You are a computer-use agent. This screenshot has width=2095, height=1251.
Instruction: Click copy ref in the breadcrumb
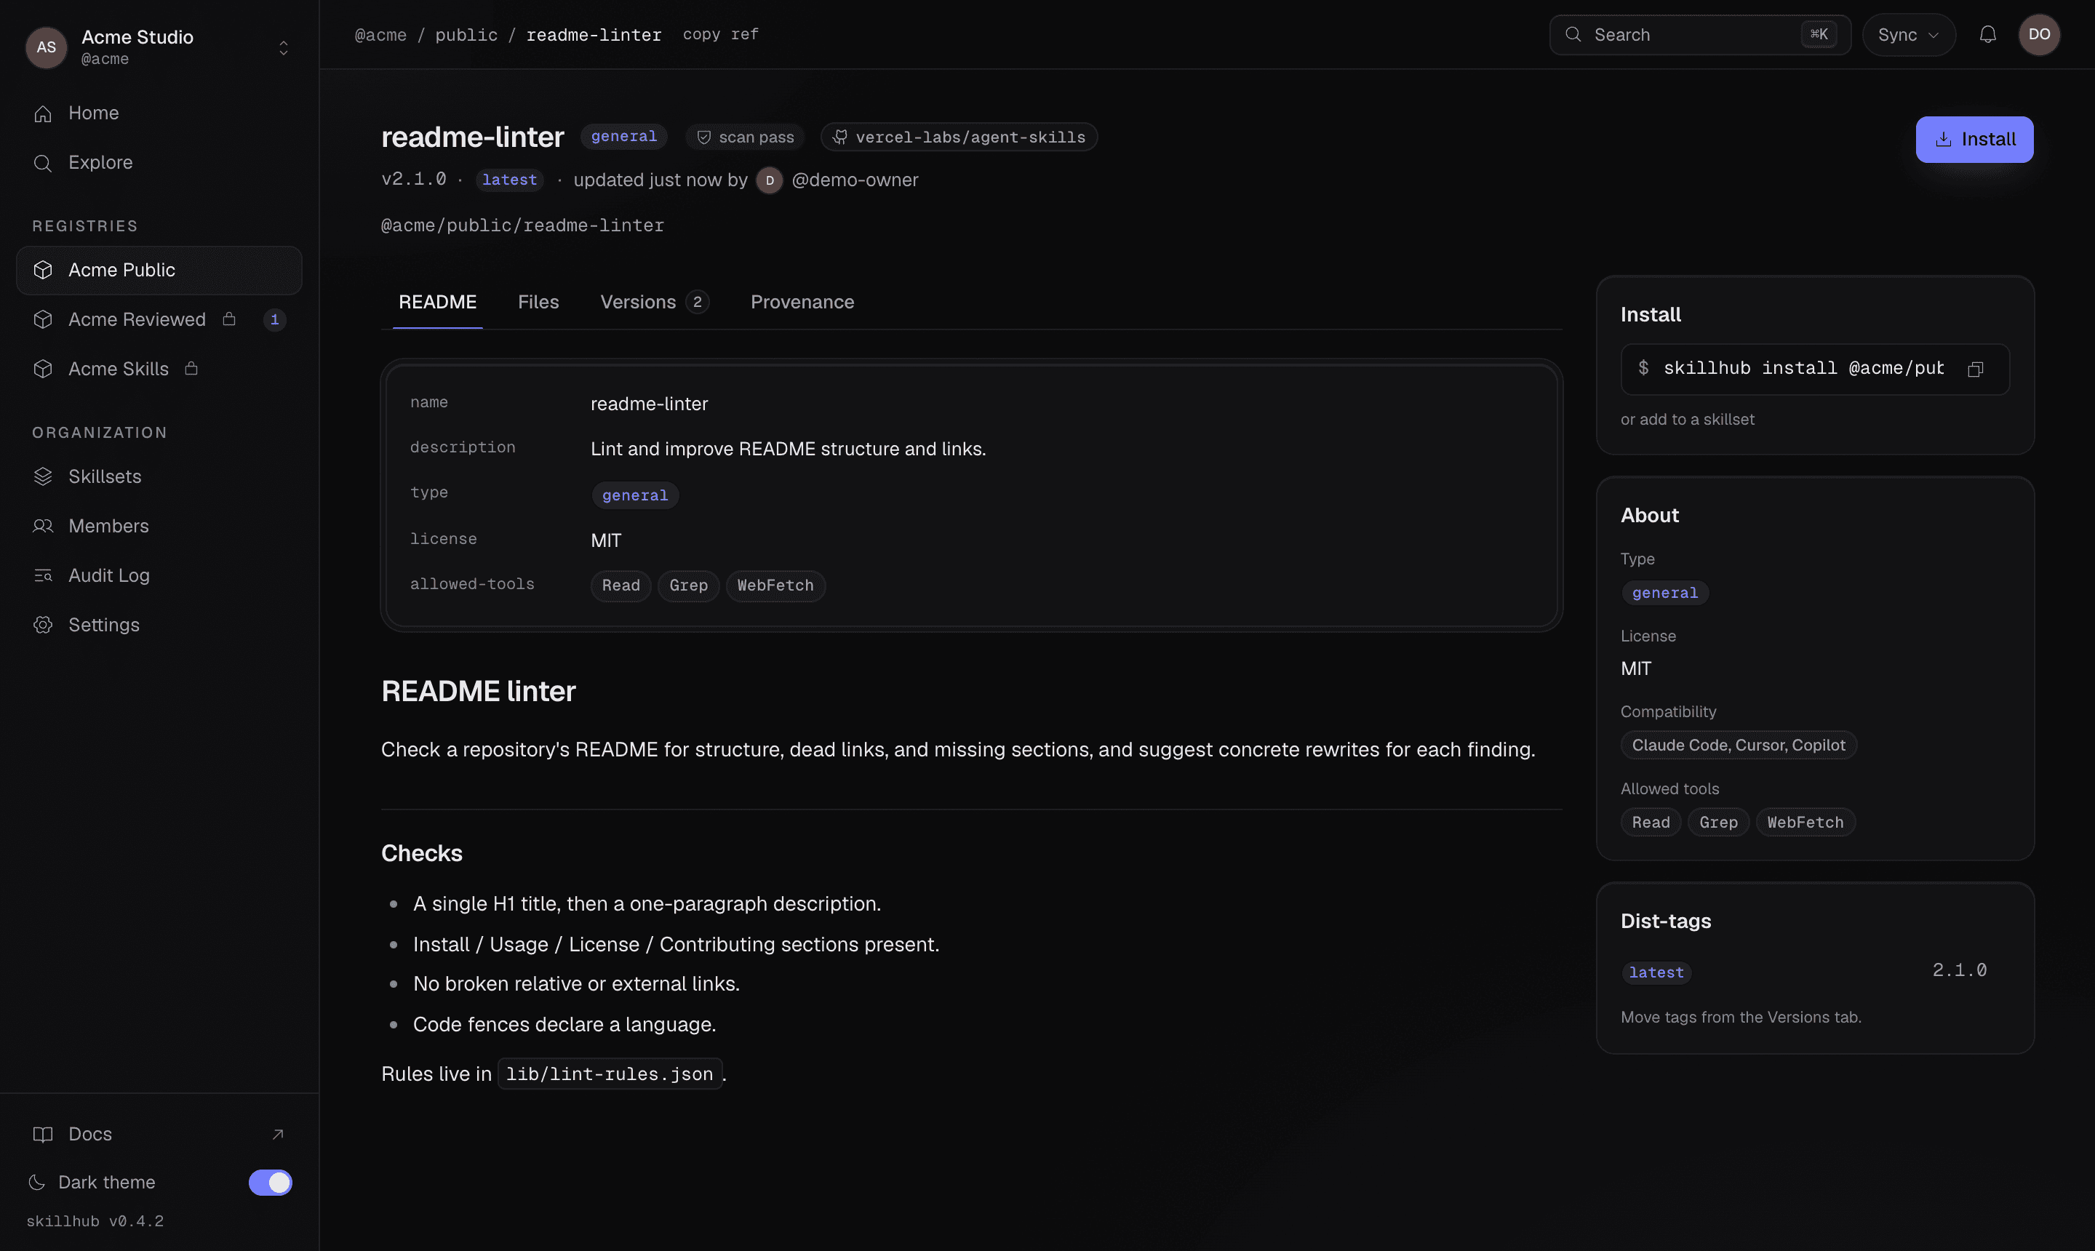(x=720, y=35)
